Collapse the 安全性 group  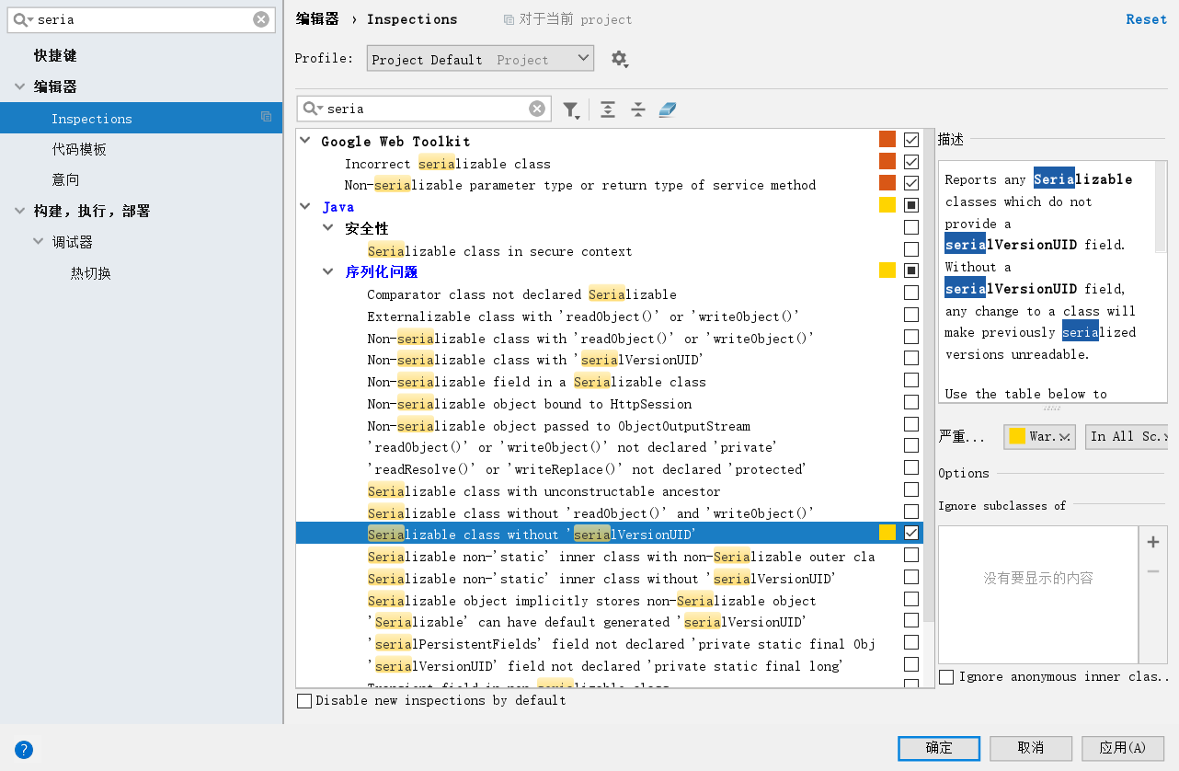(x=328, y=227)
